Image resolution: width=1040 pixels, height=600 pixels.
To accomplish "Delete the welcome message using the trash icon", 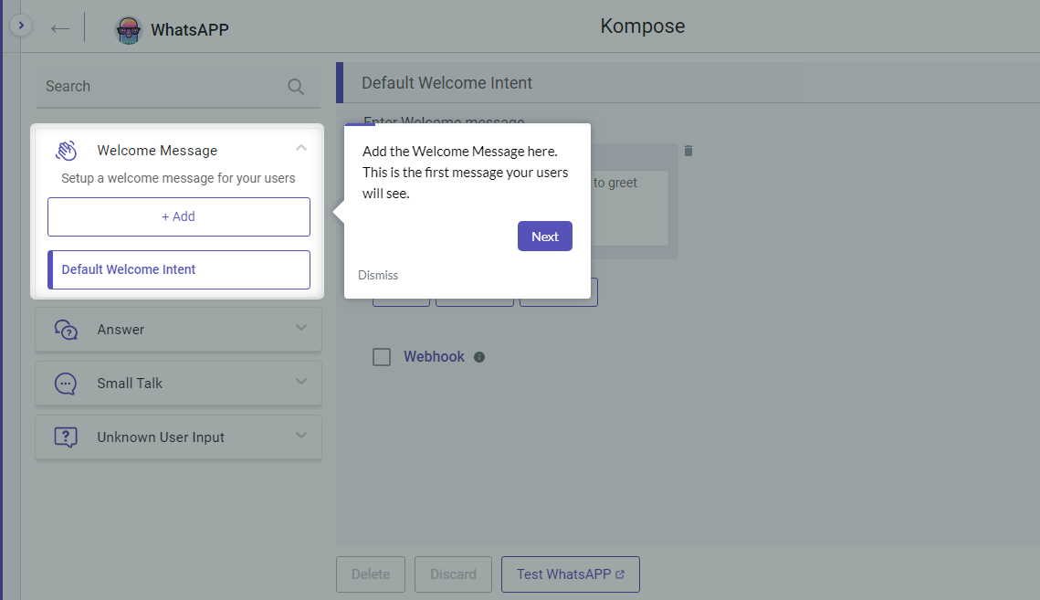I will click(688, 151).
